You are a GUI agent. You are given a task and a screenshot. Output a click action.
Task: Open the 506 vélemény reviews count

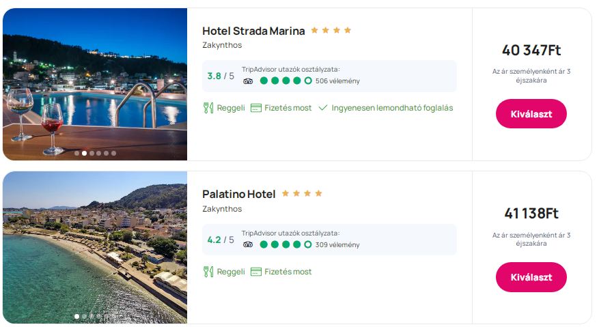pos(337,81)
